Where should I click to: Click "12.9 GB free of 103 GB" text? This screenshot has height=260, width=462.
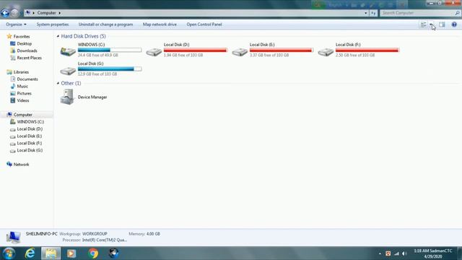point(97,74)
